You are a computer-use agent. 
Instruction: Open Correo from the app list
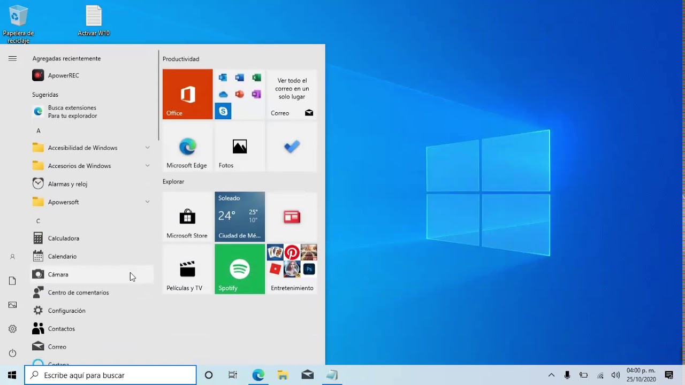(92, 347)
